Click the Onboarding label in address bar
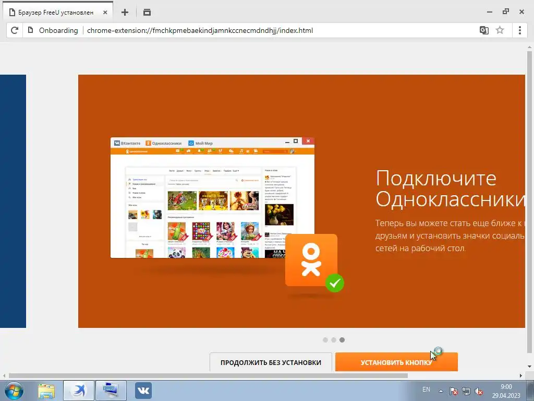Image resolution: width=534 pixels, height=401 pixels. click(58, 30)
